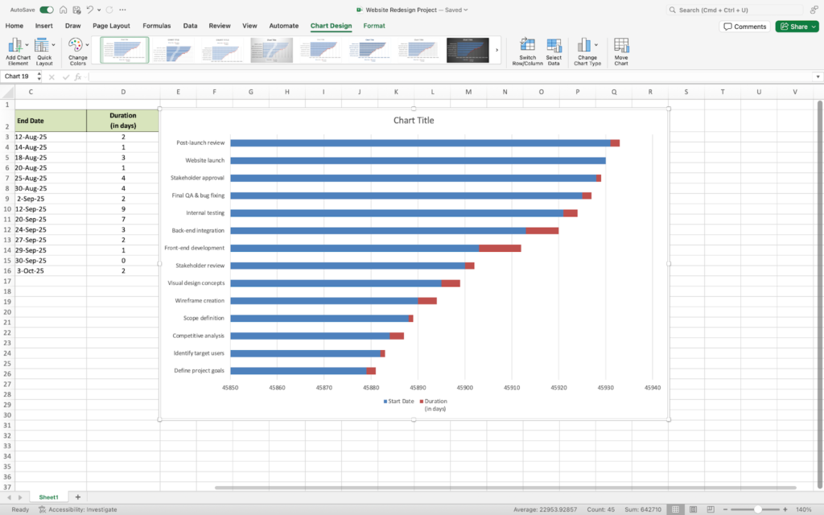Click the Comments button
This screenshot has width=824, height=515.
(744, 27)
